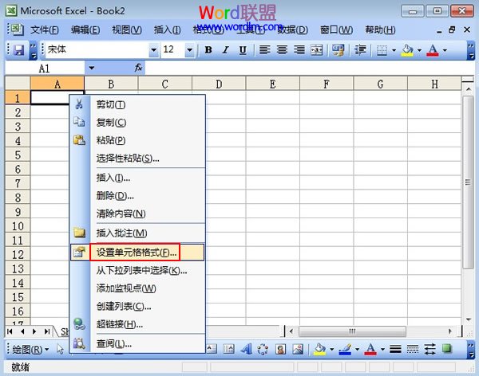Align text right in formatting toolbar
The width and height of the screenshot is (479, 376).
click(299, 49)
